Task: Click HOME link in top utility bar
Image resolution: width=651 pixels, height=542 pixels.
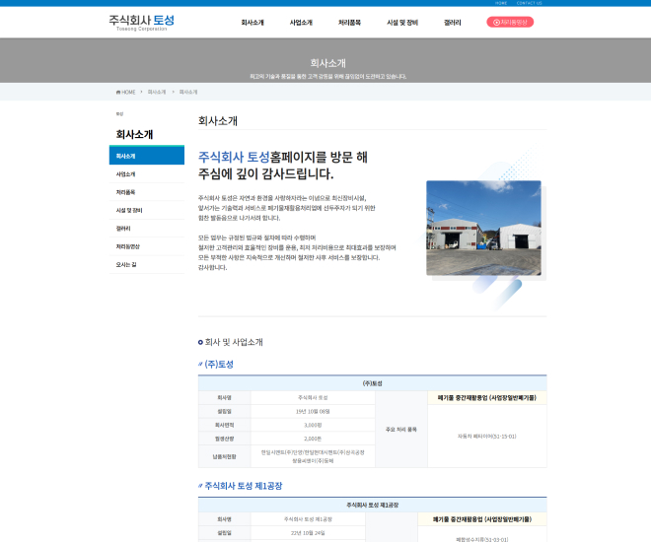Action: point(502,3)
